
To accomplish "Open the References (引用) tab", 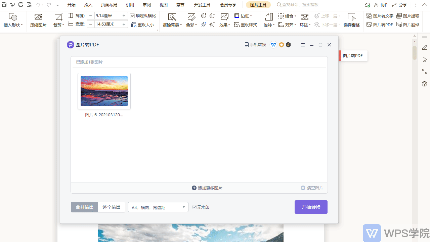I will (130, 5).
